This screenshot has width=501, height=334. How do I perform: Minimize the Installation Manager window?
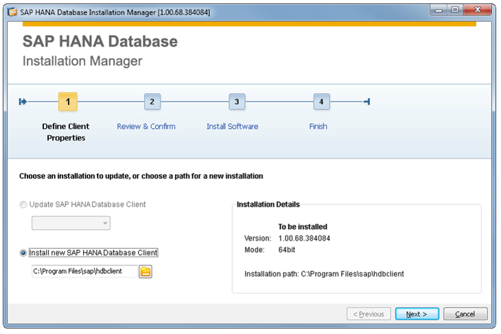click(x=439, y=10)
